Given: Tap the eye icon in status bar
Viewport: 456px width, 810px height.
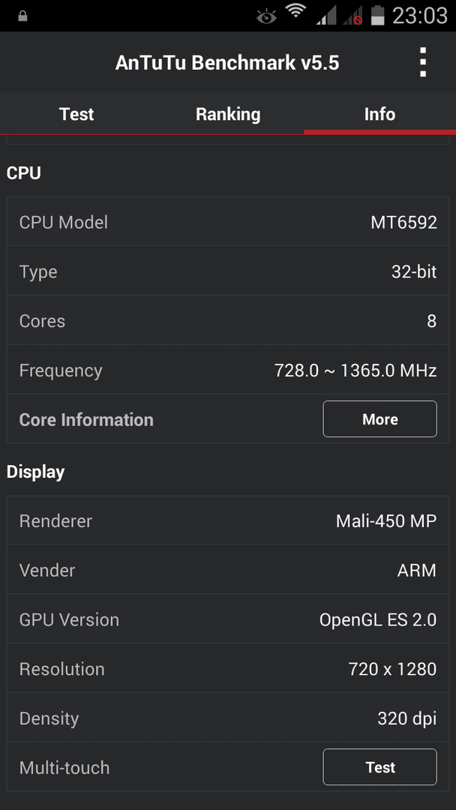Looking at the screenshot, I should coord(267,17).
